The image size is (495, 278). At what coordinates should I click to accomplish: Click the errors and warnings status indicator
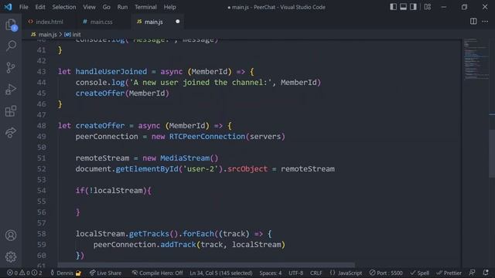[25, 273]
